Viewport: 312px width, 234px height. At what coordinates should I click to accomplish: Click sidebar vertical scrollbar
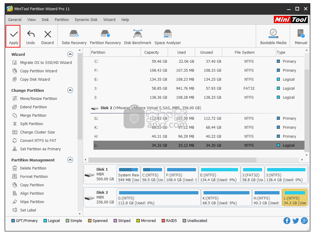80,96
